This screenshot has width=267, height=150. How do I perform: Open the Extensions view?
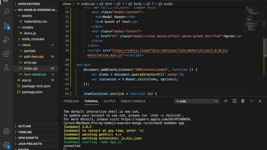tap(6, 54)
